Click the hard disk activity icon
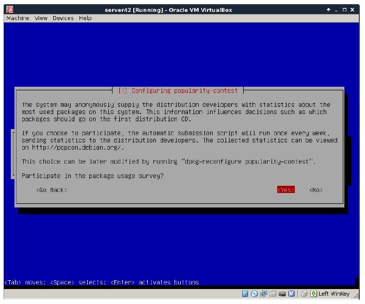365x304 pixels. (x=245, y=294)
